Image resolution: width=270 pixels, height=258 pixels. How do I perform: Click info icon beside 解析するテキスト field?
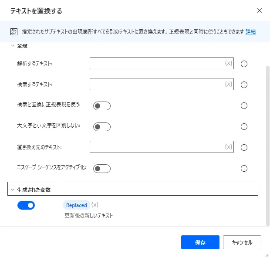pos(244,64)
